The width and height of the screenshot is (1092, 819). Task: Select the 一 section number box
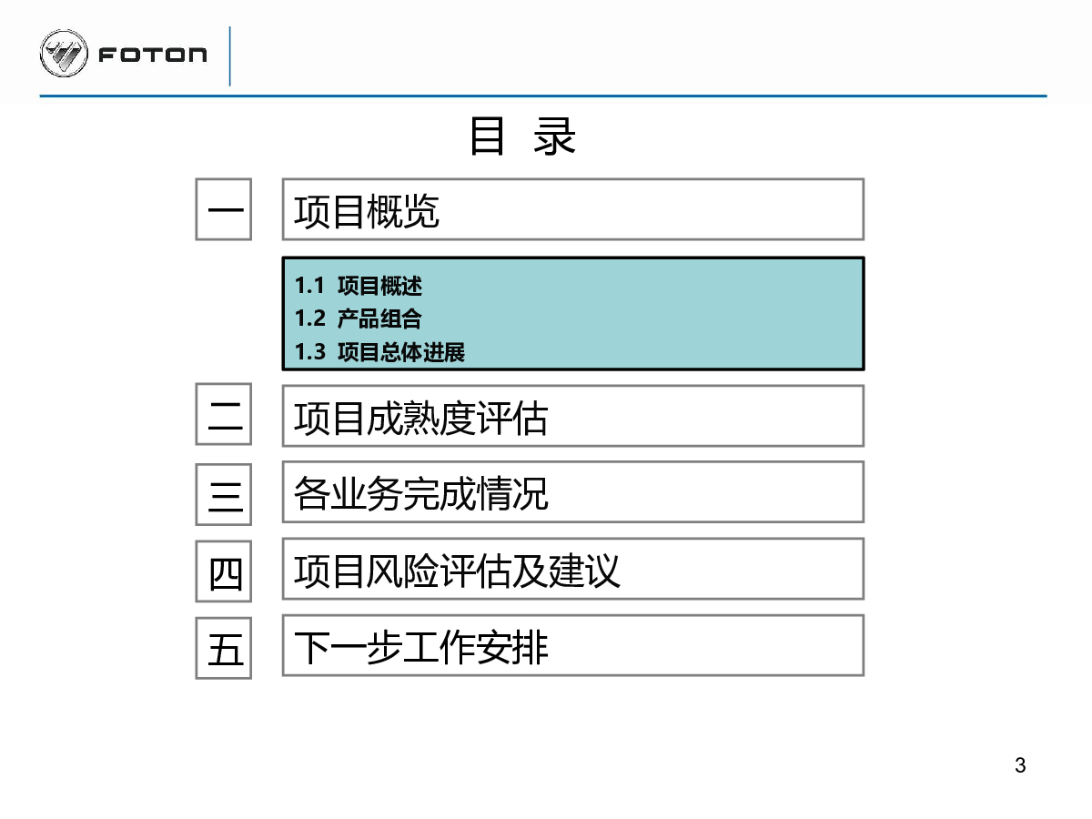(224, 209)
